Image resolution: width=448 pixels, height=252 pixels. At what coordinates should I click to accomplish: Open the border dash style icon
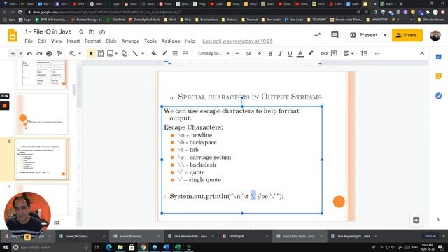(x=185, y=53)
